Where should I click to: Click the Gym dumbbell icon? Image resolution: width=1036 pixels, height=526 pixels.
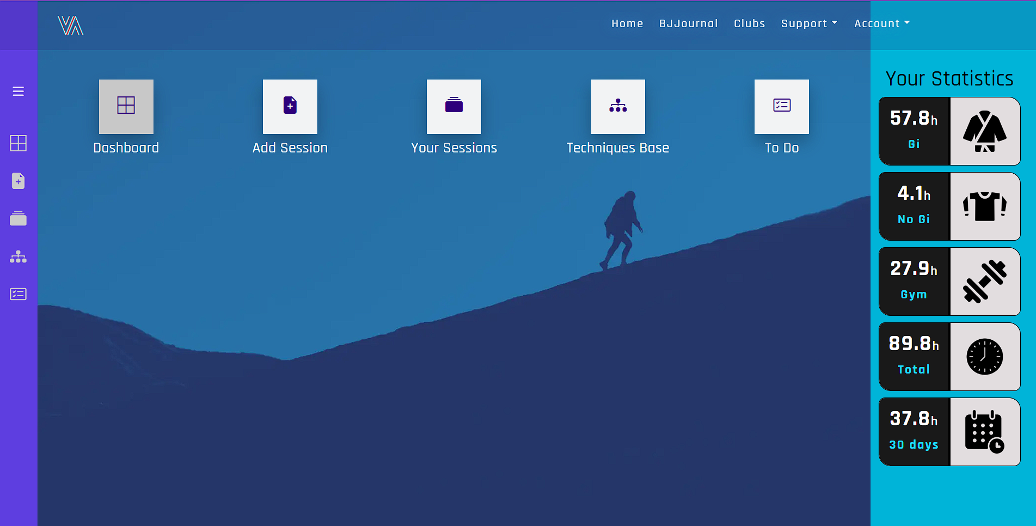pyautogui.click(x=985, y=282)
